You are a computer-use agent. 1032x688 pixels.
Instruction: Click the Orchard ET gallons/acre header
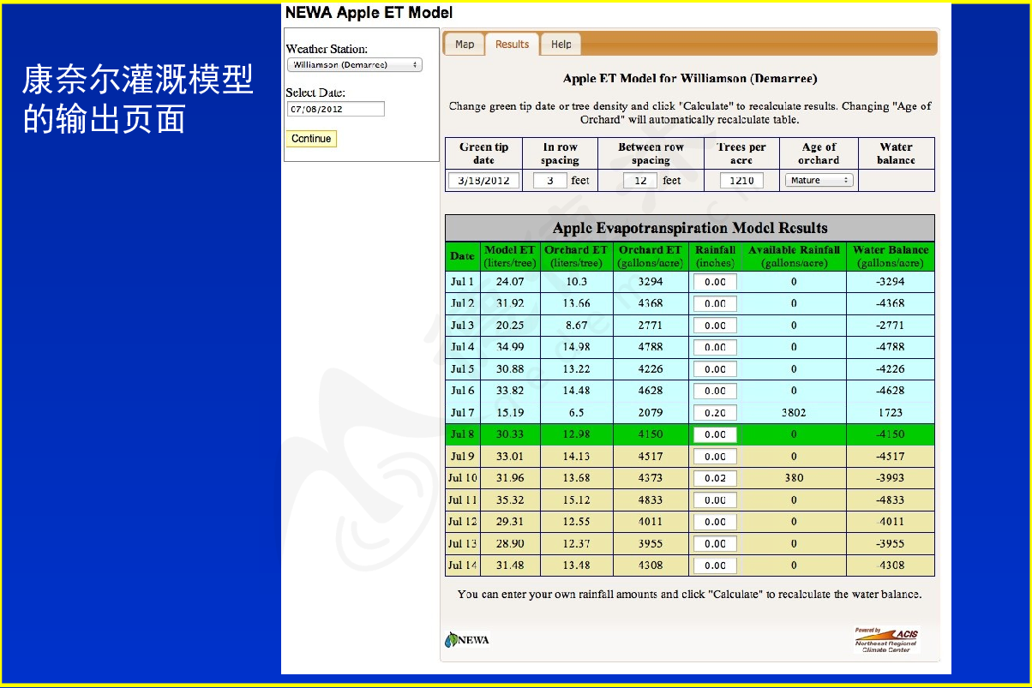pyautogui.click(x=651, y=256)
